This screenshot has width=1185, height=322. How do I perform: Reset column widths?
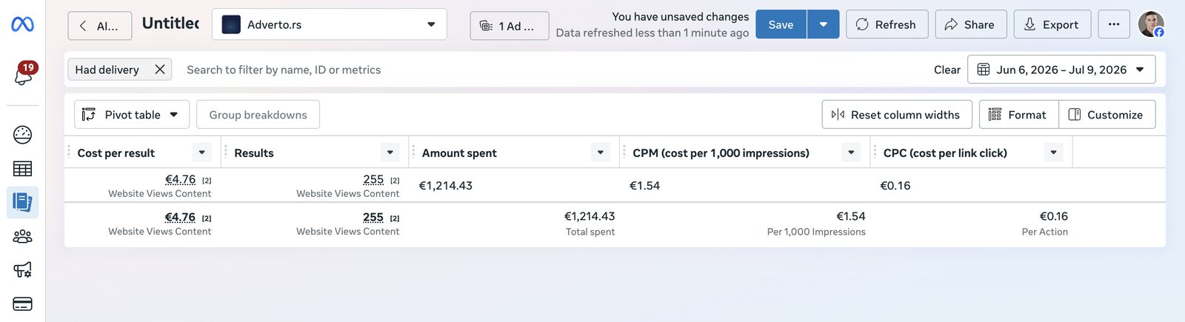pyautogui.click(x=897, y=115)
